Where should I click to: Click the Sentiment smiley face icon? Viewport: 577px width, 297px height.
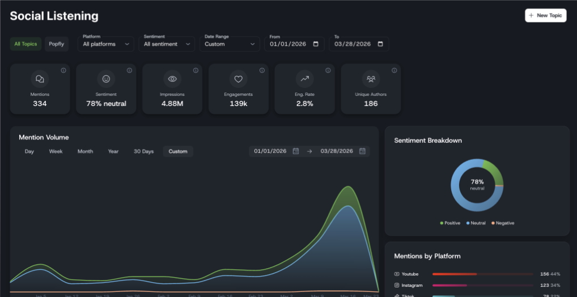[x=106, y=79]
